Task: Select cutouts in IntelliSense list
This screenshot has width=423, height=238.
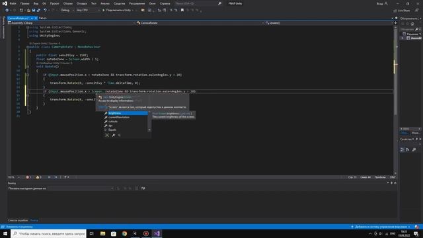Action: point(126,122)
